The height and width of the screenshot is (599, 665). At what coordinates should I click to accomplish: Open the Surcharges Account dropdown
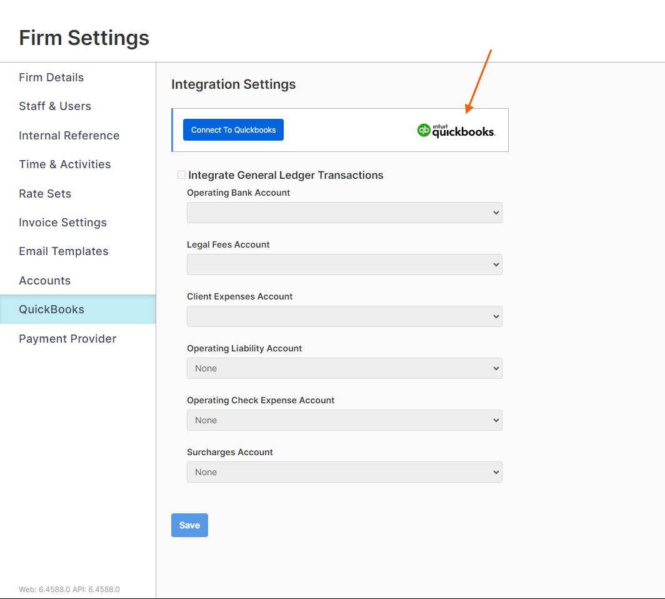point(344,472)
